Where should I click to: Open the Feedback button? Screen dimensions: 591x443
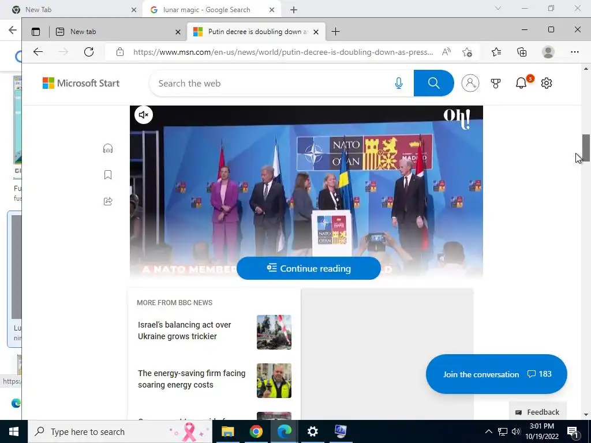[537, 412]
